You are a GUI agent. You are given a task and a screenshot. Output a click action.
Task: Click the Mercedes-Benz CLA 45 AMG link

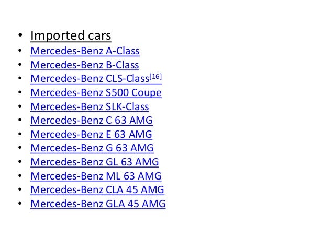point(97,189)
